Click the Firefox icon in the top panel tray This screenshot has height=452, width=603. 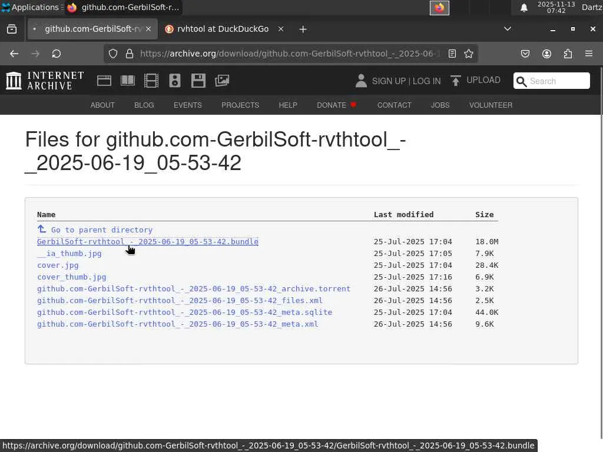[439, 8]
